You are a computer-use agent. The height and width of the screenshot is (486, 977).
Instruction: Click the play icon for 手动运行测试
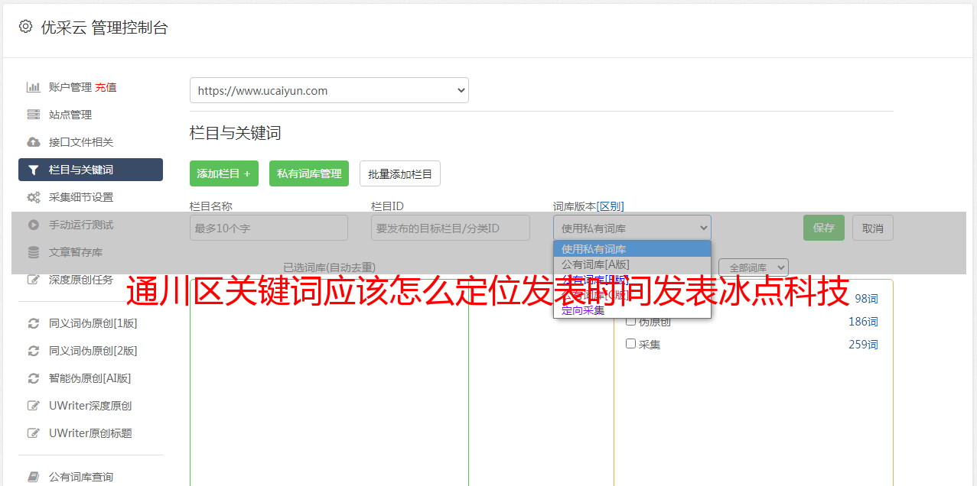pyautogui.click(x=34, y=225)
